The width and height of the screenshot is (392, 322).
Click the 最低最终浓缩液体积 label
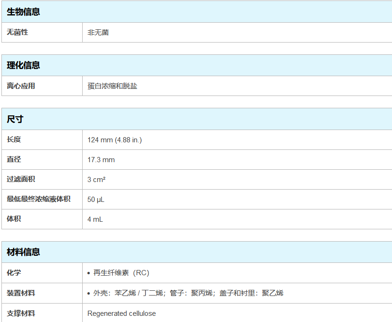click(x=39, y=199)
